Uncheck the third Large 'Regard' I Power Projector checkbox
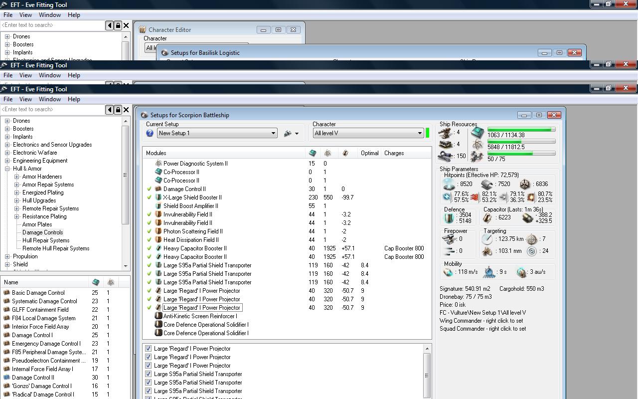 (x=148, y=366)
